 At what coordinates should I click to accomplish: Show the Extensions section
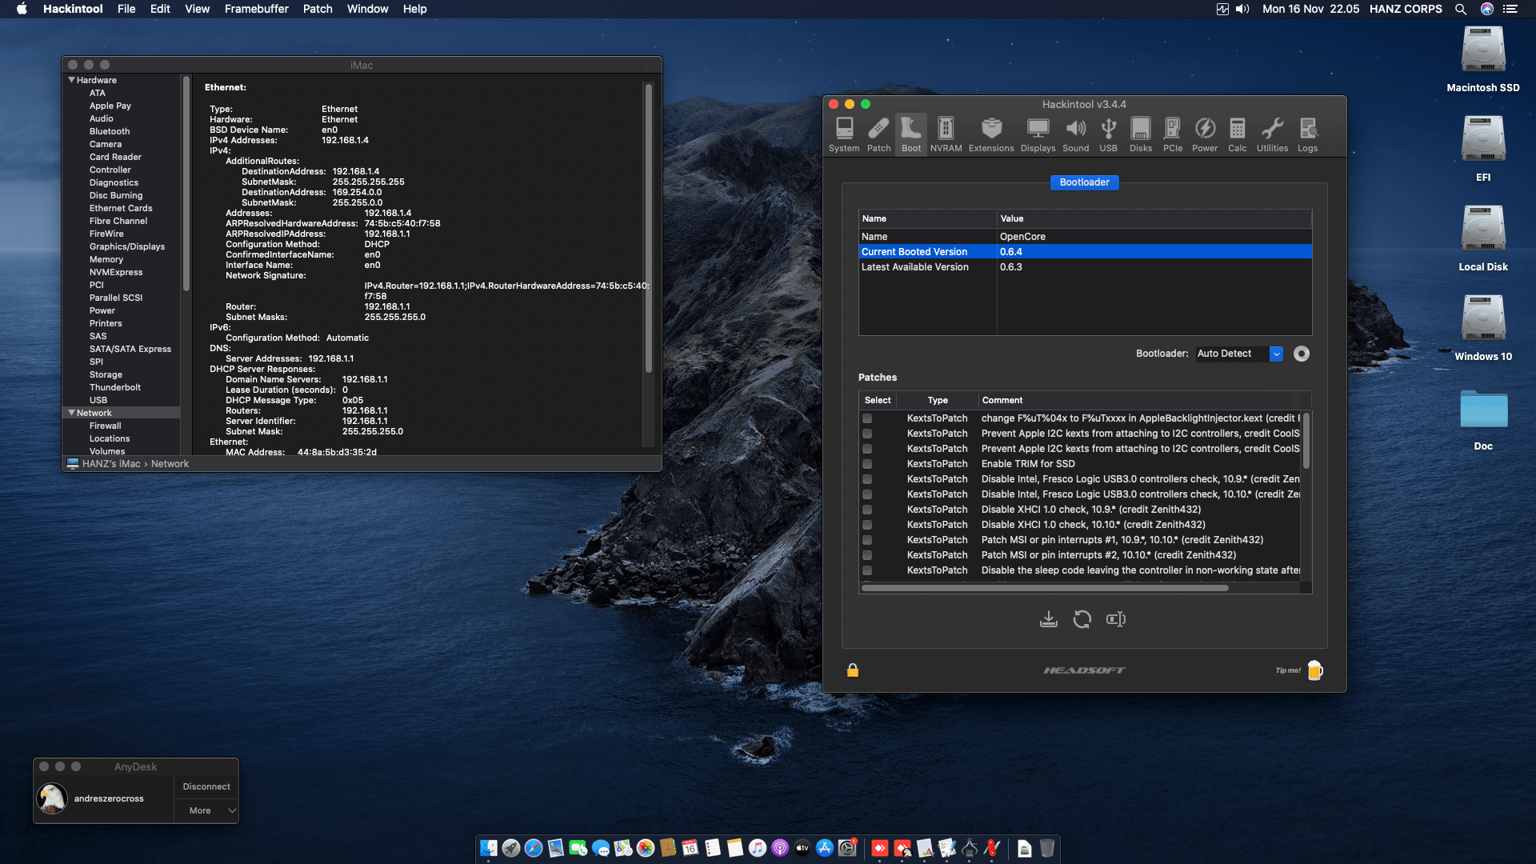click(990, 133)
